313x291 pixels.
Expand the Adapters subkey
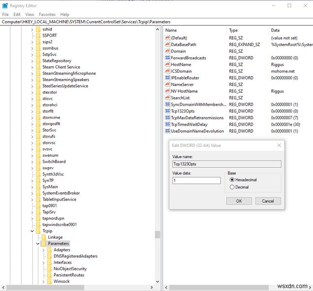44,250
